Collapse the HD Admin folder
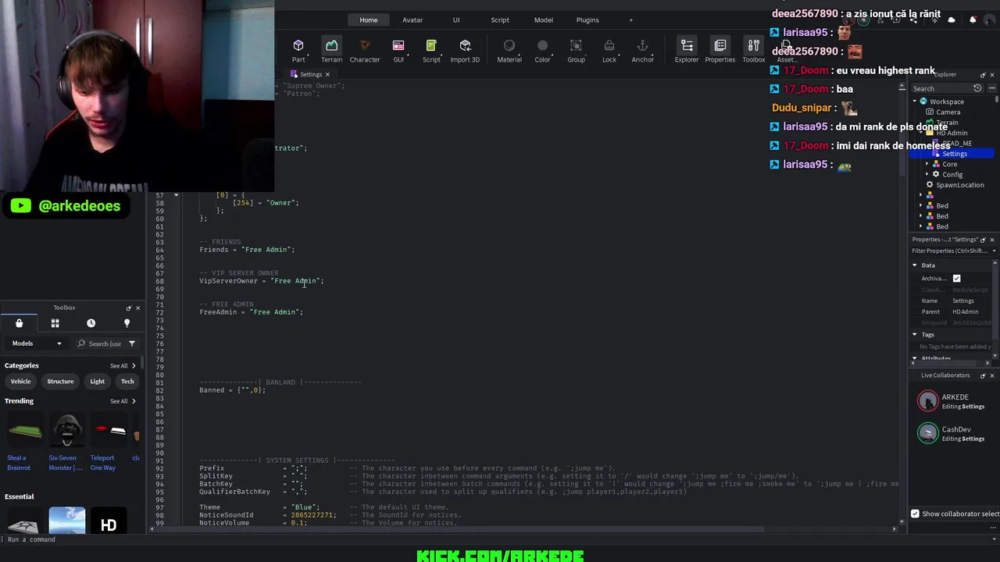The image size is (1000, 562). (x=921, y=133)
